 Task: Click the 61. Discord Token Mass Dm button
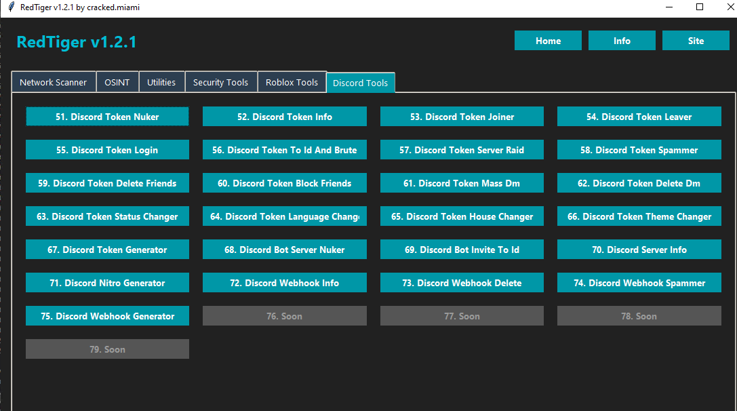click(462, 183)
